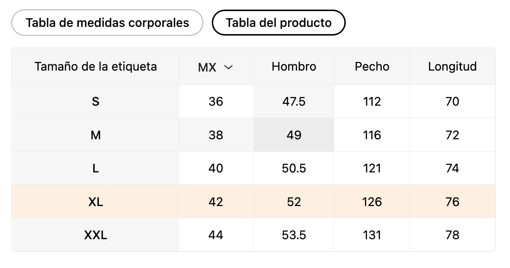Switch to Tabla de medidas corporales tab
510x268 pixels.
point(107,23)
